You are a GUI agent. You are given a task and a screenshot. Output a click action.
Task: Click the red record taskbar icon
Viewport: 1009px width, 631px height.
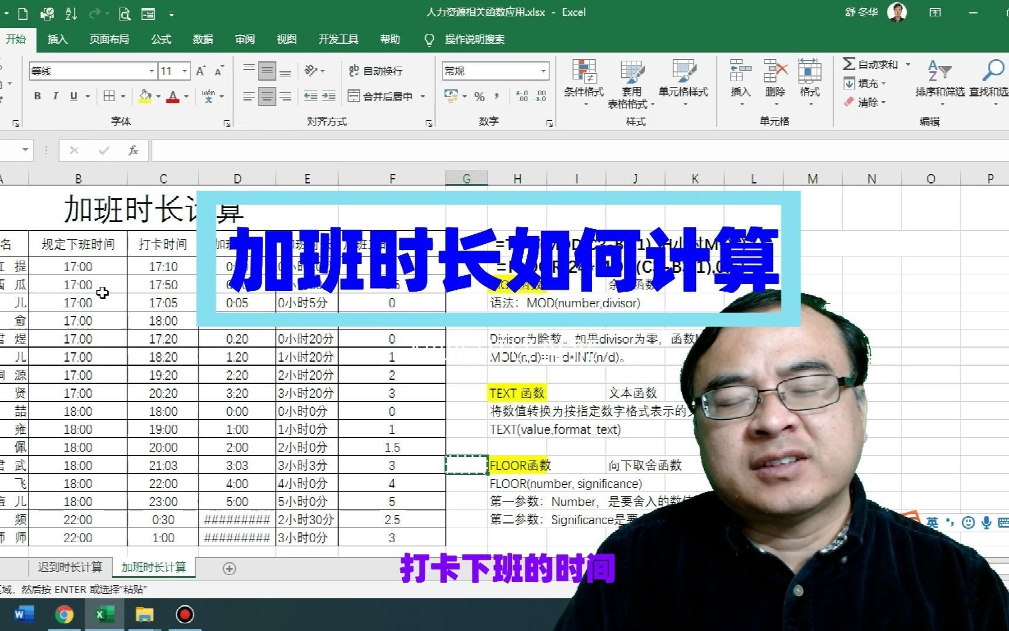coord(185,615)
